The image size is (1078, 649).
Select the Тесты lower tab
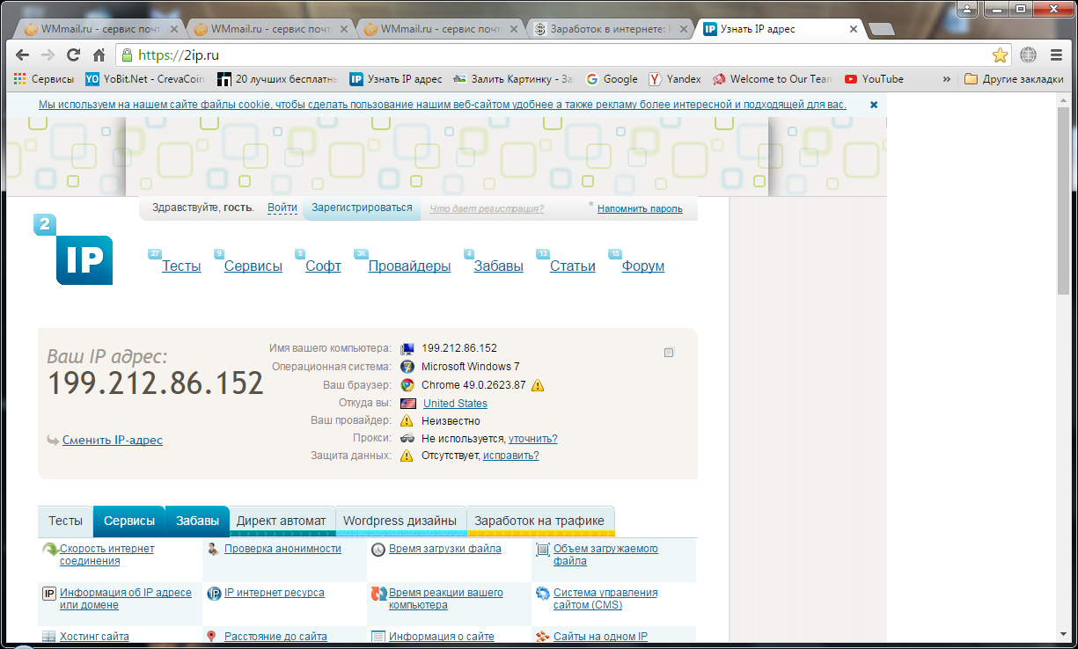click(65, 521)
